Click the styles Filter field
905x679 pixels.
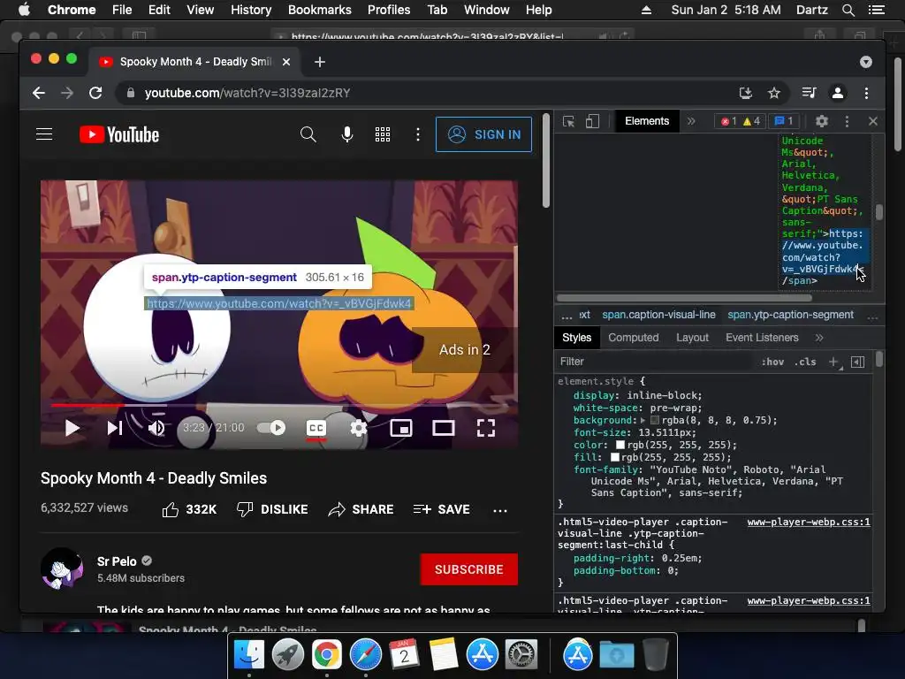[655, 362]
